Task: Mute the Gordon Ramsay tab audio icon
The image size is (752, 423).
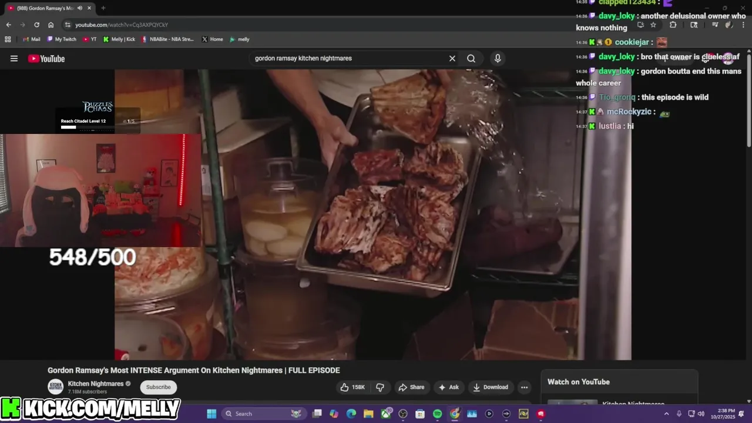Action: coord(79,8)
